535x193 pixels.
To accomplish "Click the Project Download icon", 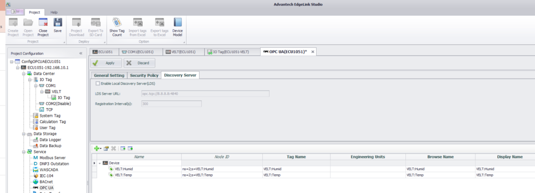I will point(76,23).
